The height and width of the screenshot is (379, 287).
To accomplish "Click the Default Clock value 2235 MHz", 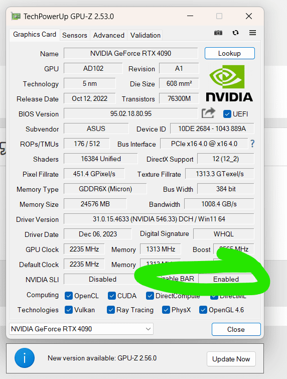I will [x=84, y=264].
